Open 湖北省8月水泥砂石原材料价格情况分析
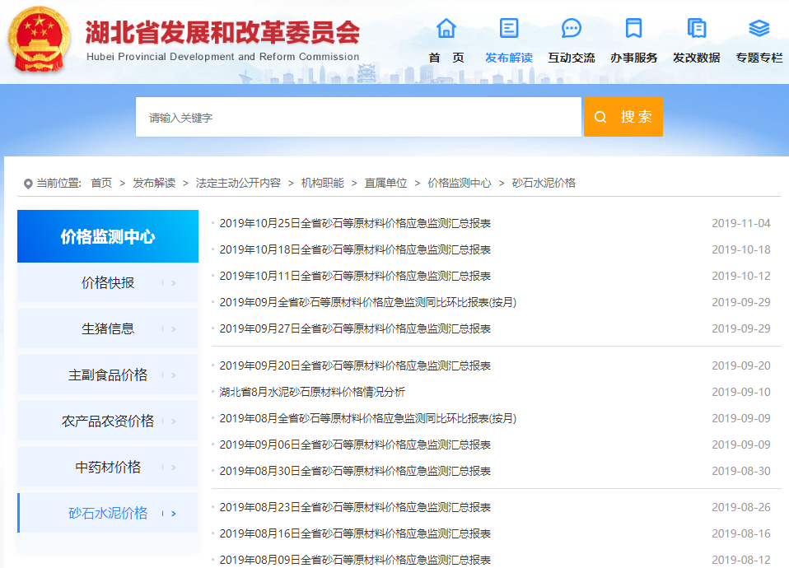789x568 pixels. [312, 392]
